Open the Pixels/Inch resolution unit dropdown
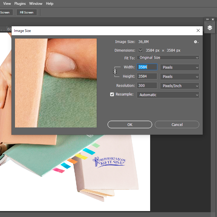Screen dimensions: 217x217 [x=180, y=86]
